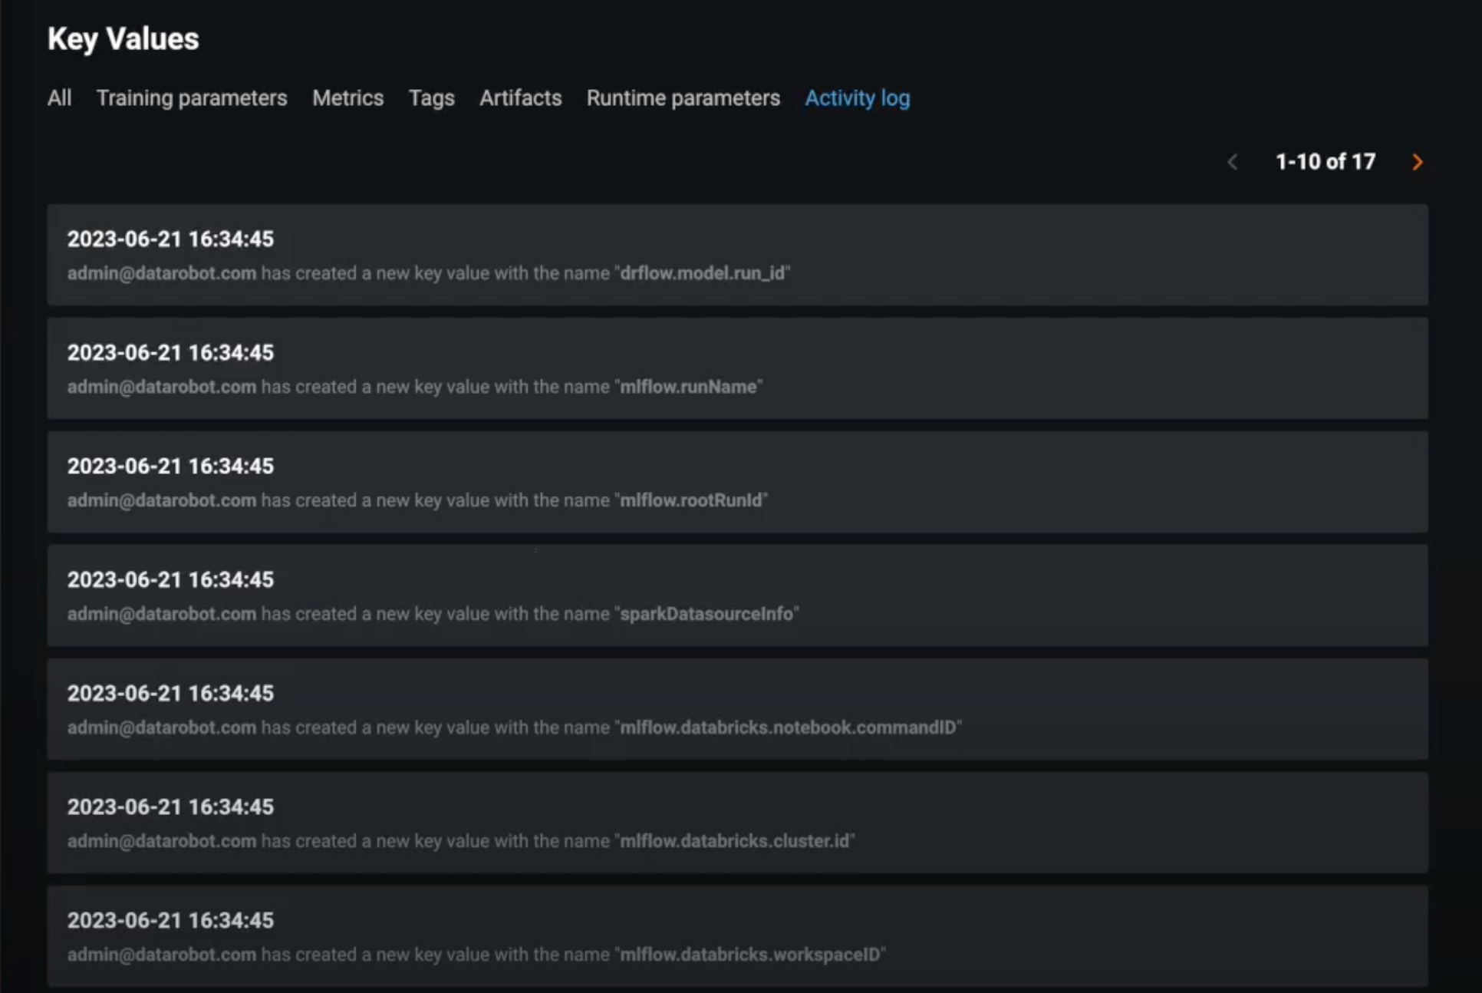Screen dimensions: 1482x993
Task: Open the Training parameters tab
Action: coord(192,98)
